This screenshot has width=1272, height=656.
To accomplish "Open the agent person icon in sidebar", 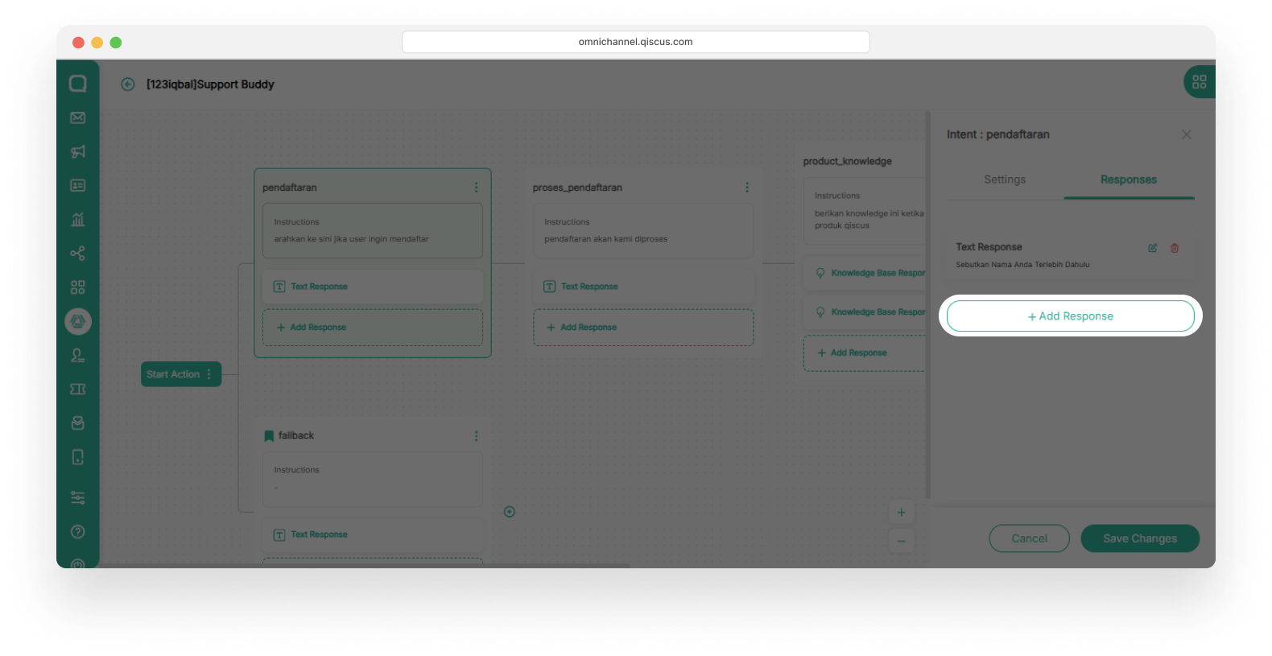I will click(x=78, y=355).
